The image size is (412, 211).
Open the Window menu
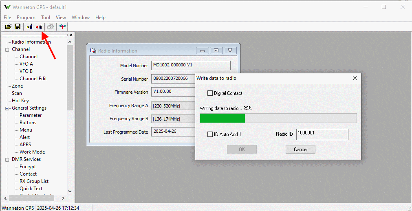(x=81, y=18)
